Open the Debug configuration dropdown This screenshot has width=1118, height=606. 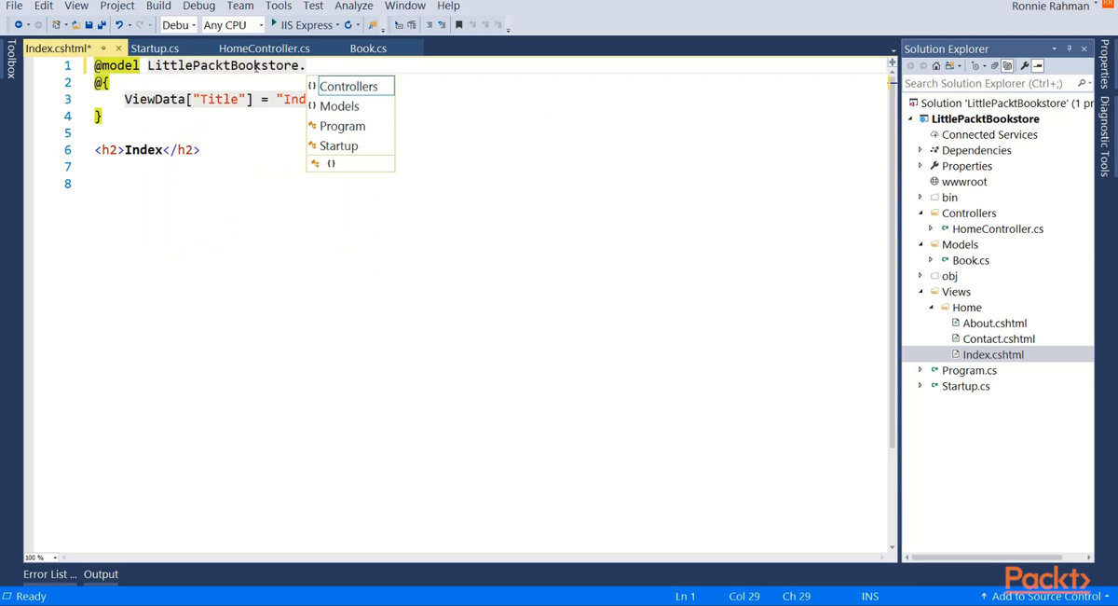click(x=194, y=25)
